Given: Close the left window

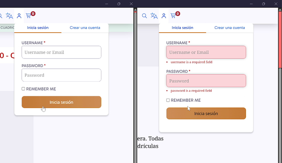Looking at the screenshot, I should pyautogui.click(x=131, y=4).
